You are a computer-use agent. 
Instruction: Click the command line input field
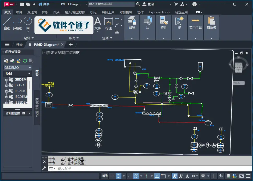pos(78,168)
